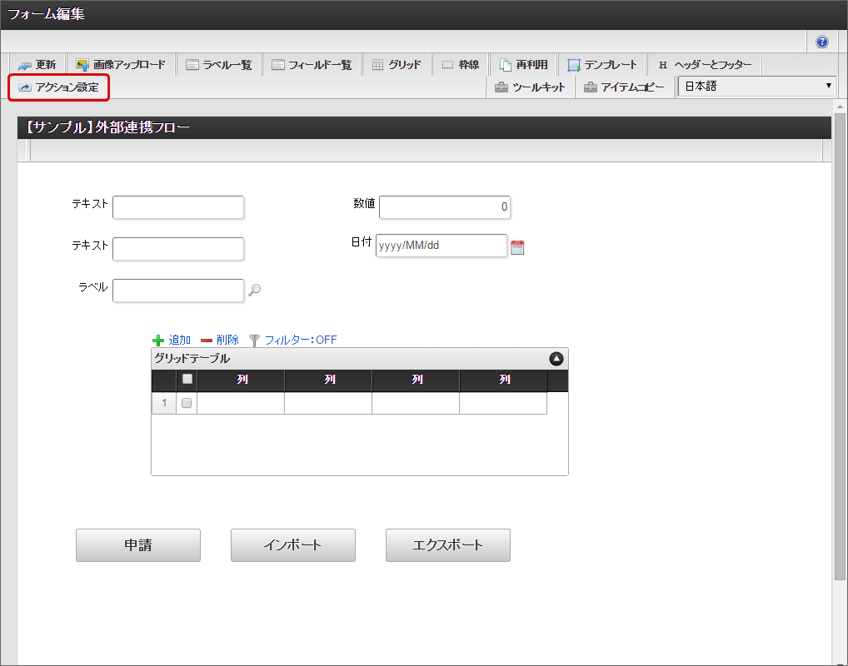848x666 pixels.
Task: Open 画像アップロード from the toolbar
Action: click(121, 65)
